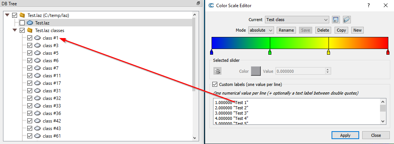Click the cloud icon beside class #33

(x=37, y=106)
